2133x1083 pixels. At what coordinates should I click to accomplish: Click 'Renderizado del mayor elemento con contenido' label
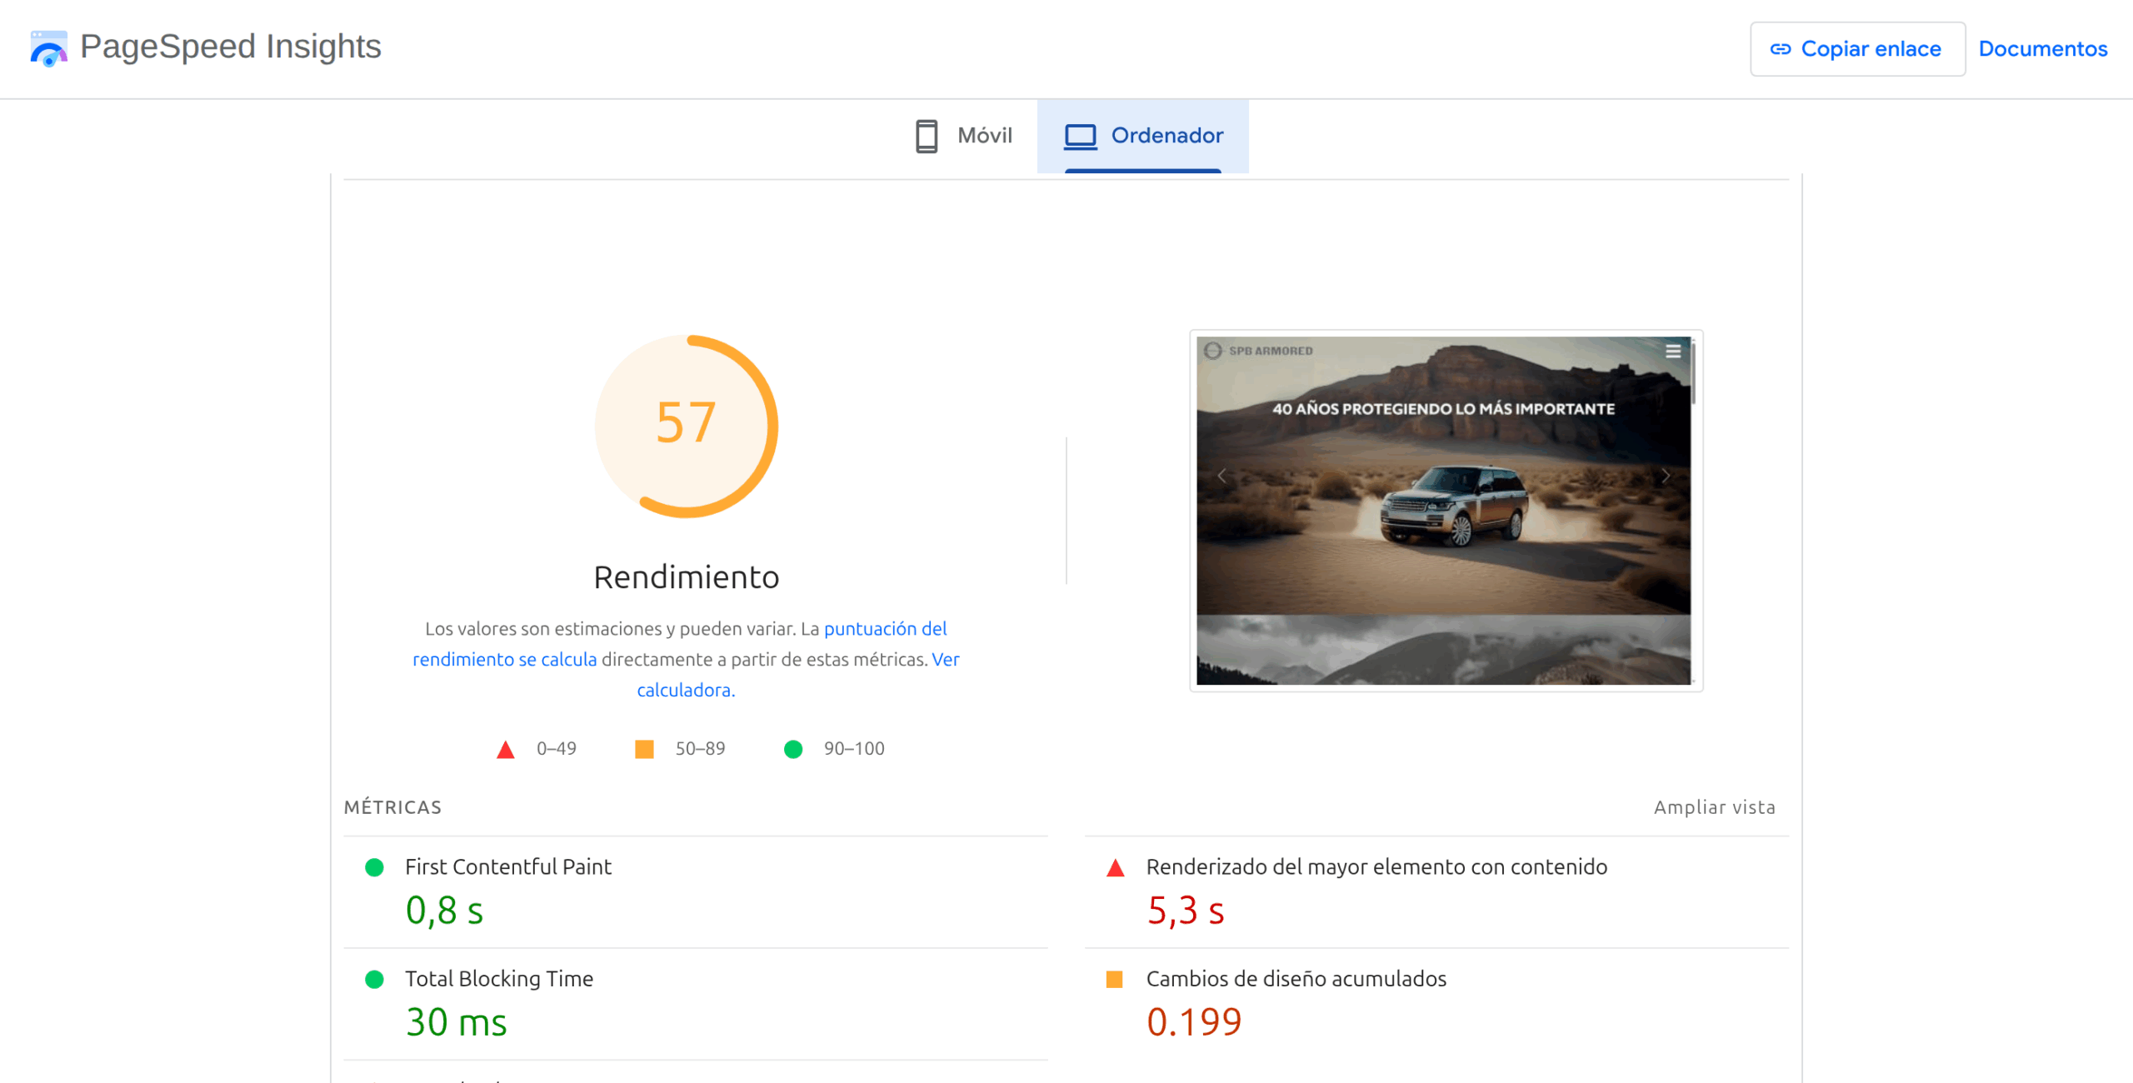(x=1376, y=867)
